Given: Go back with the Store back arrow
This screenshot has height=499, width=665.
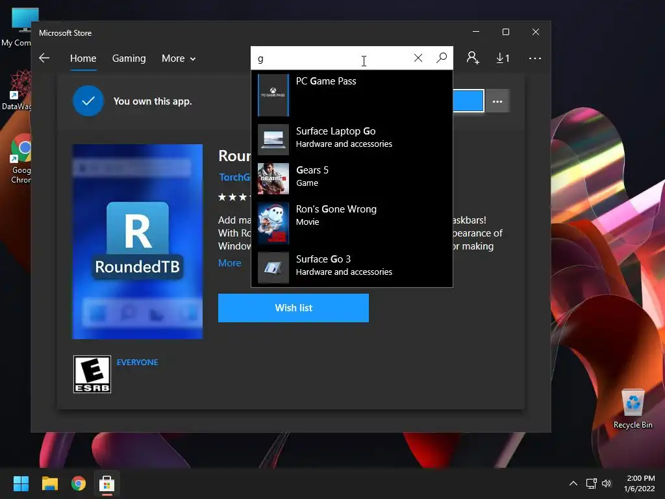Looking at the screenshot, I should (x=44, y=58).
